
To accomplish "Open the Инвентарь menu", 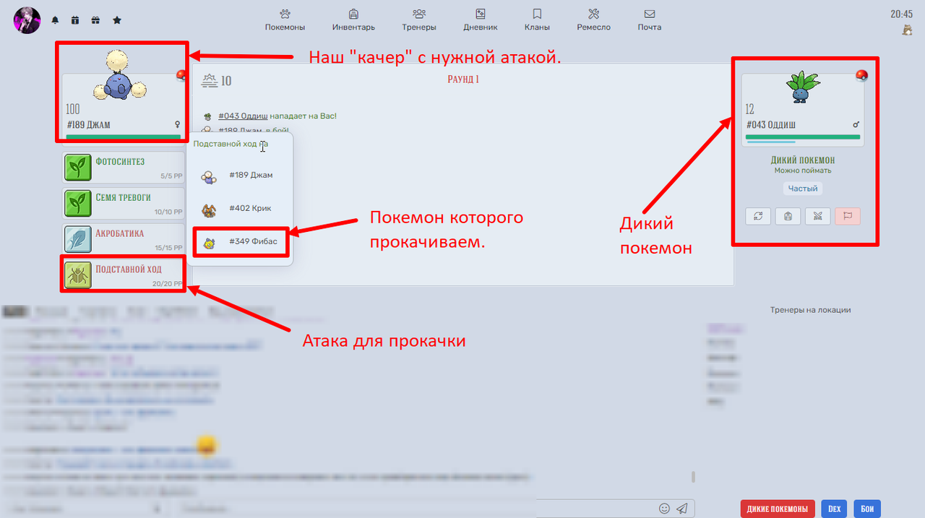I will tap(353, 20).
